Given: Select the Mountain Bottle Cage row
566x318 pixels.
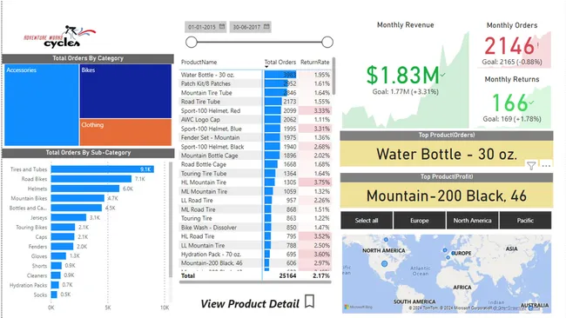Looking at the screenshot, I should (x=255, y=156).
